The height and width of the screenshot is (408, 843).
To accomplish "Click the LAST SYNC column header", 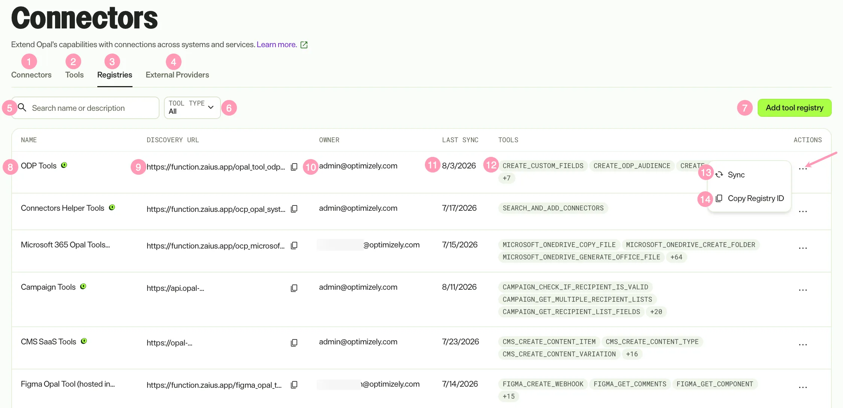I will point(460,140).
